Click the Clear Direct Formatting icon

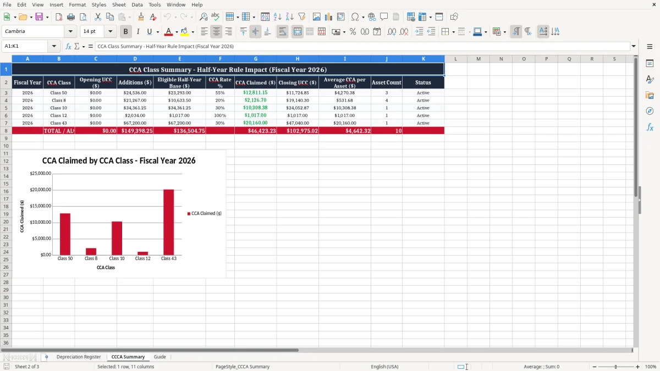tap(153, 17)
